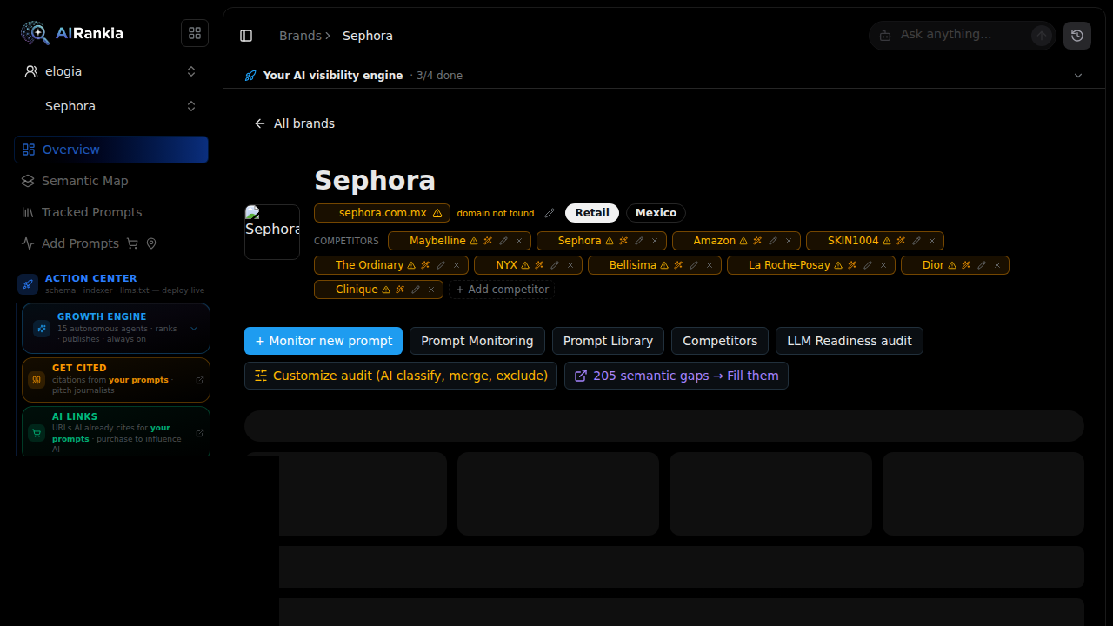Click the cart icon beside Add Prompts

point(132,243)
